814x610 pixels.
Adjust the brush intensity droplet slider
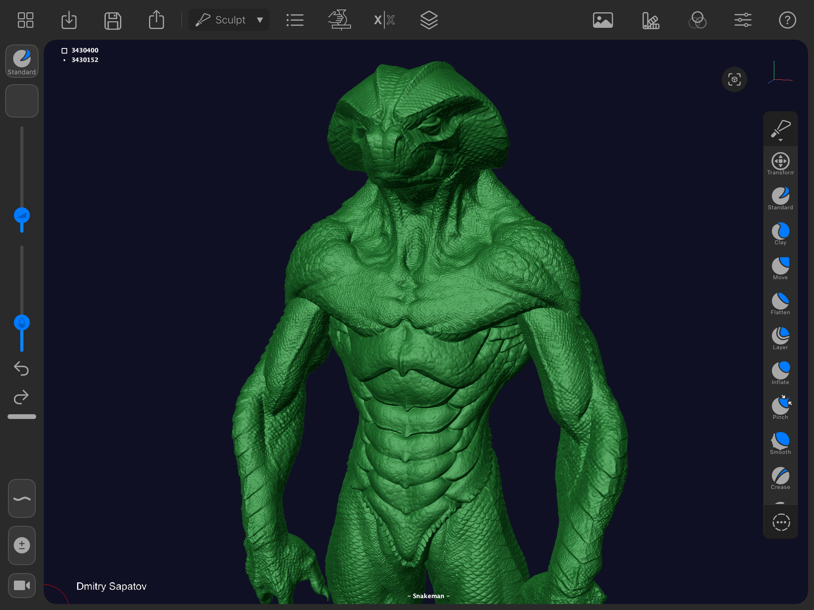[22, 322]
